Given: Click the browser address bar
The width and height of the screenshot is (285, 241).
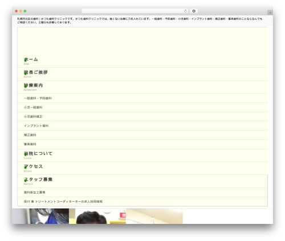Looking at the screenshot, I should click(135, 11).
